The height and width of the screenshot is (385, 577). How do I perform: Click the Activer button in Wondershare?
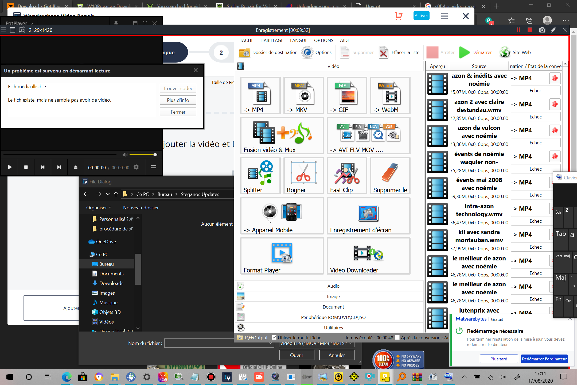click(421, 16)
